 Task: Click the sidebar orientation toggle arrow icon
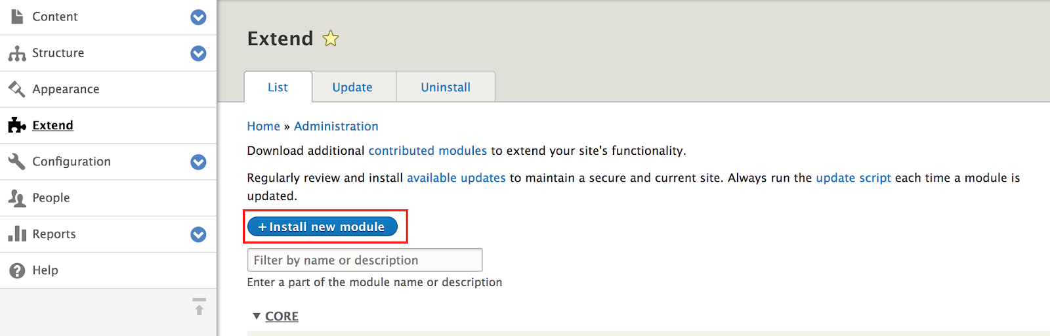click(199, 306)
